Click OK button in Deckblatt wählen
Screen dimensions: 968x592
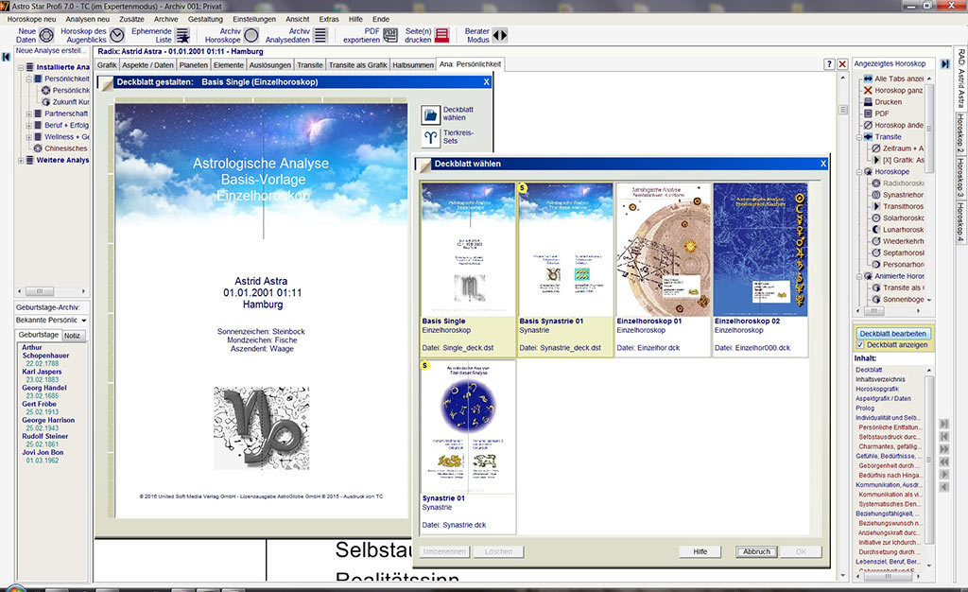[801, 551]
